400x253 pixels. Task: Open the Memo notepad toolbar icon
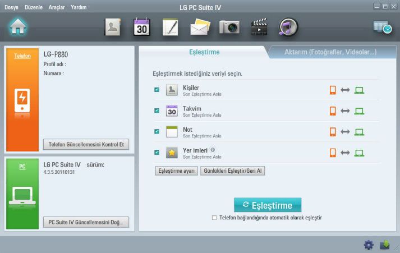coord(171,27)
